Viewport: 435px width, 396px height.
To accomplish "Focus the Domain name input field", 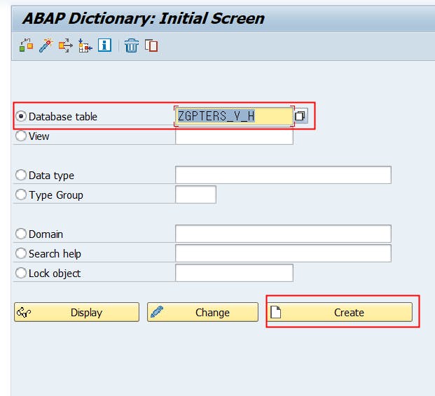I will coord(282,234).
